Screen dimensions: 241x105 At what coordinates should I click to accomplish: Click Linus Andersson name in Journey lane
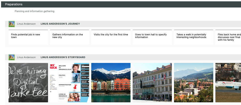(26, 24)
